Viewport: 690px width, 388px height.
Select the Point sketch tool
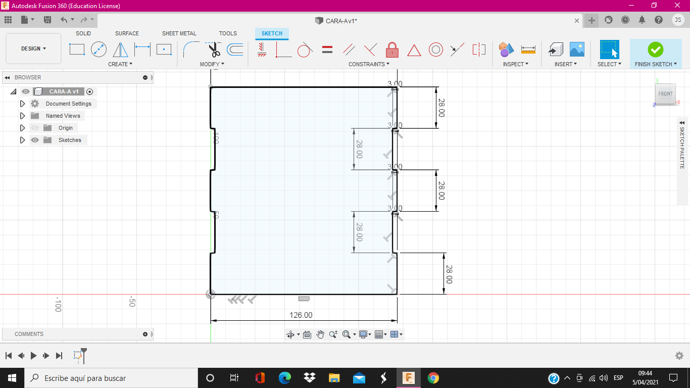(x=164, y=50)
